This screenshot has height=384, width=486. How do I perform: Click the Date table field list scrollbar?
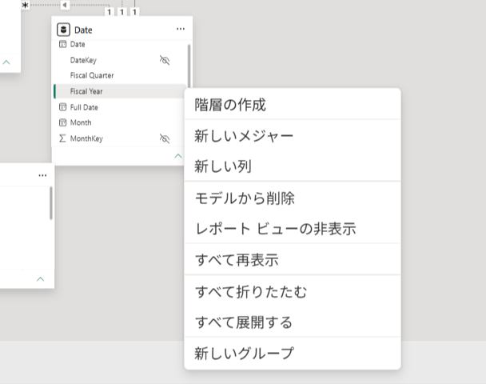coord(189,66)
